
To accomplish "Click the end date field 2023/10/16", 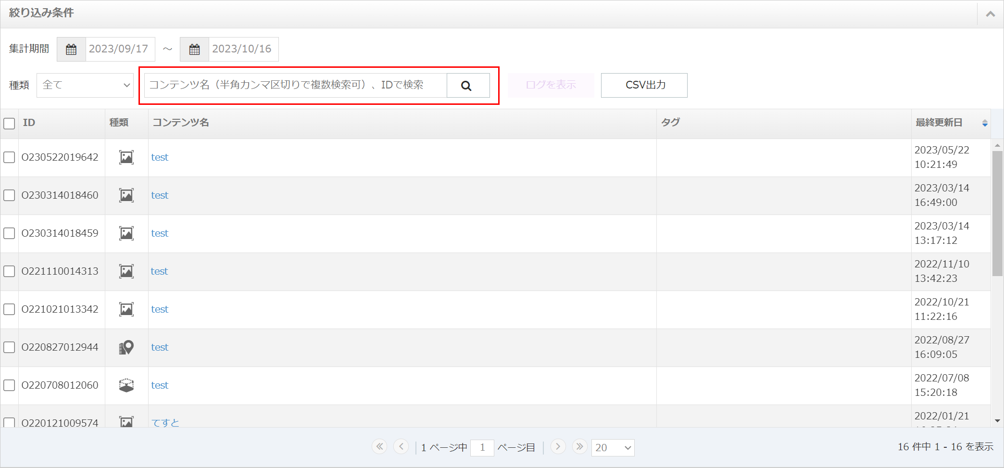I will point(243,49).
